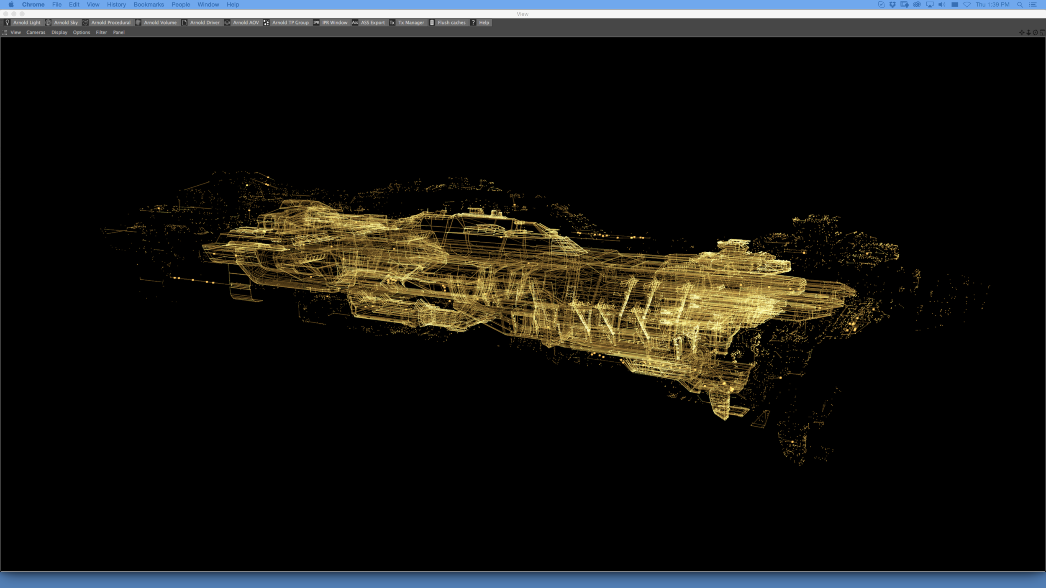Screen dimensions: 1046x588
Task: Open Arnold Help from the question mark
Action: click(x=473, y=23)
